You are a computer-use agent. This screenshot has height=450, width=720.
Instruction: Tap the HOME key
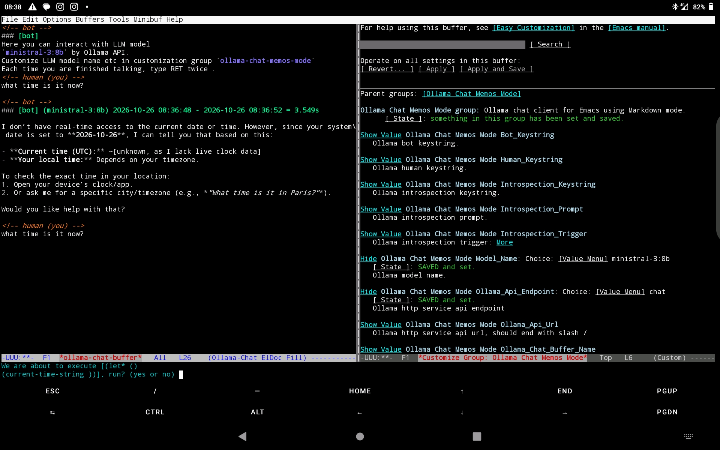360,391
